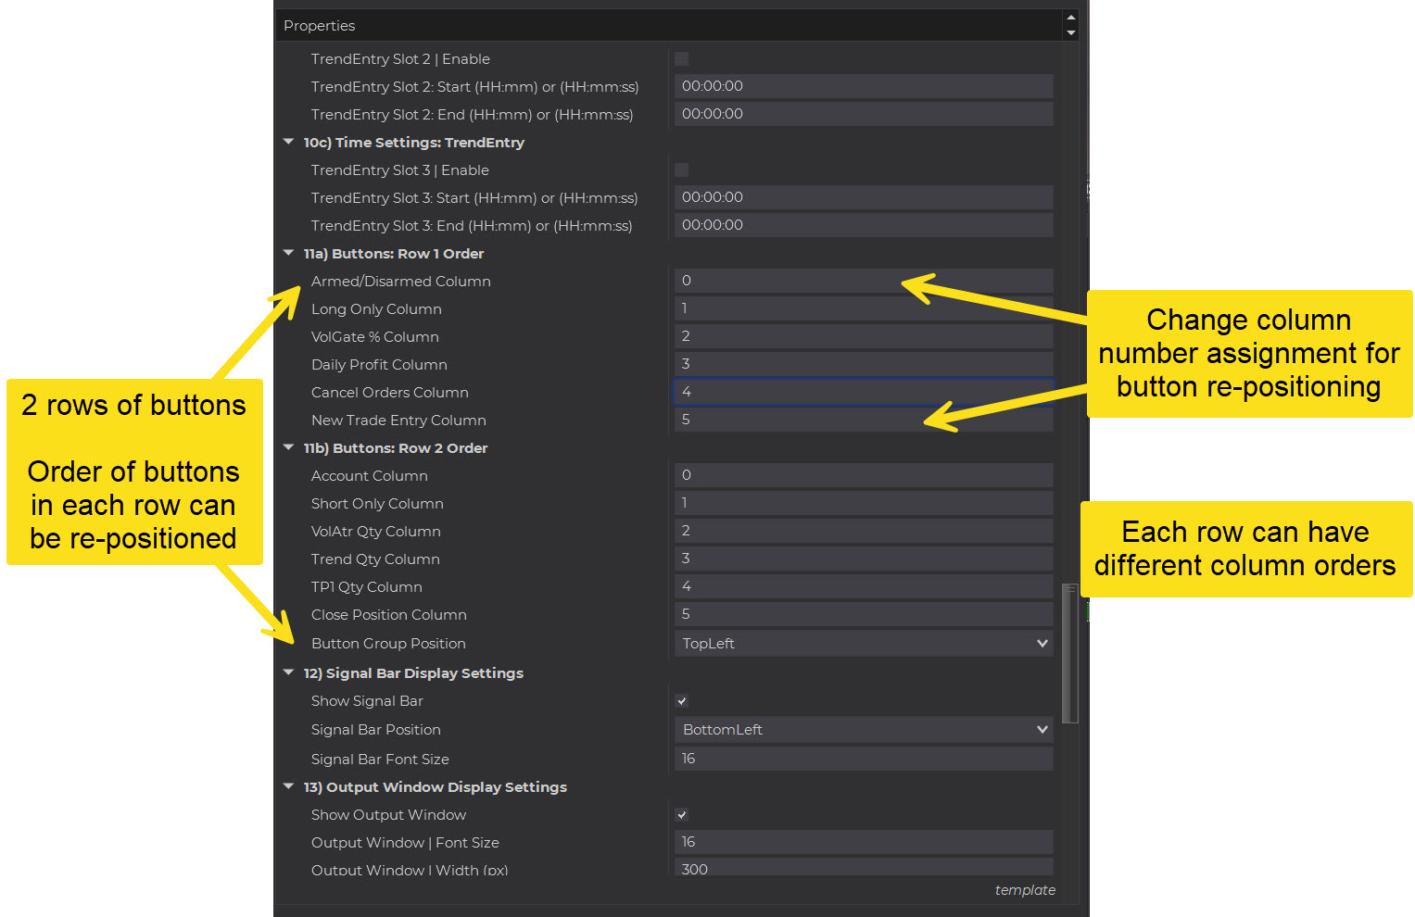The image size is (1415, 917).
Task: Enable the TrendEntry Slot 3 checkbox
Action: pos(681,170)
